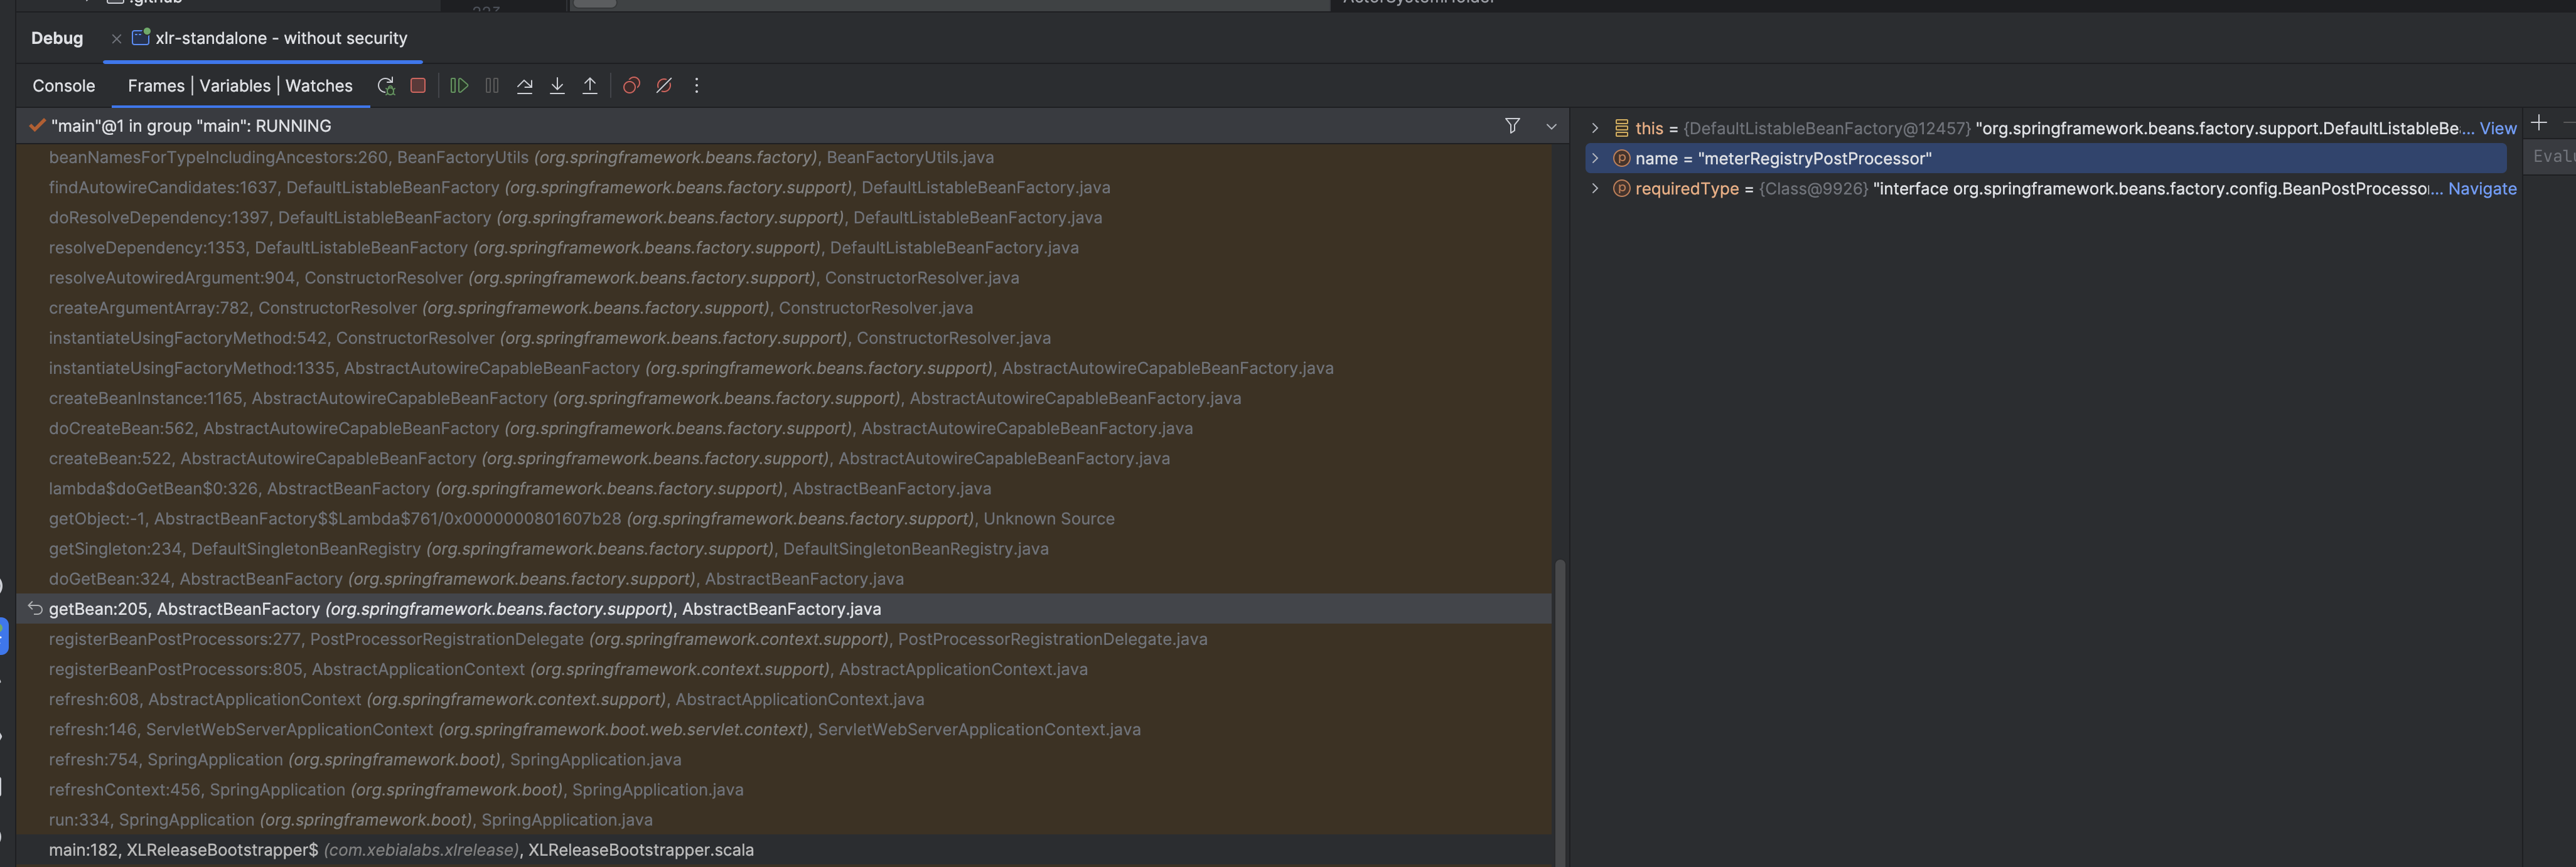Pause the running program
2576x867 pixels.
click(x=491, y=86)
